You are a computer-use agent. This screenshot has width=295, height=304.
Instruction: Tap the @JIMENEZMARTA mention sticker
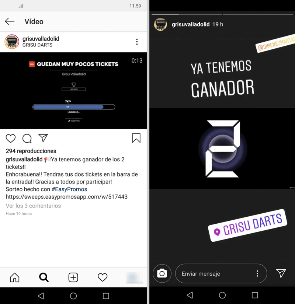[x=275, y=43]
